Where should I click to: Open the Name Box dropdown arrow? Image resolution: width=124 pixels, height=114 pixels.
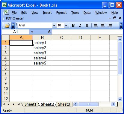(x=32, y=32)
